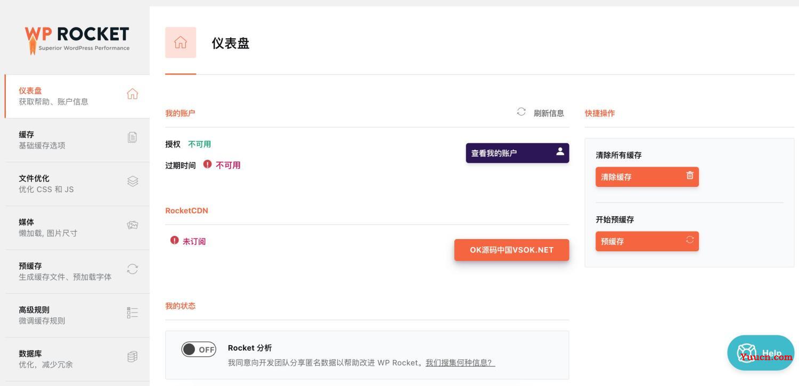Screen dimensions: 799x386
Task: Open the 我们搜集何种信息? link
Action: (460, 363)
